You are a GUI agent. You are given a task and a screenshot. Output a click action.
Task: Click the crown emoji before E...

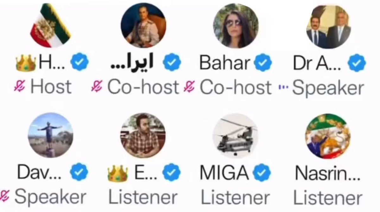coord(117,173)
